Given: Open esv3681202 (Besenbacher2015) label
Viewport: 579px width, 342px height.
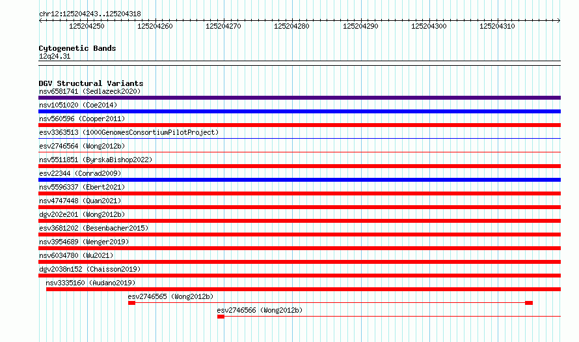Looking at the screenshot, I should click(94, 228).
